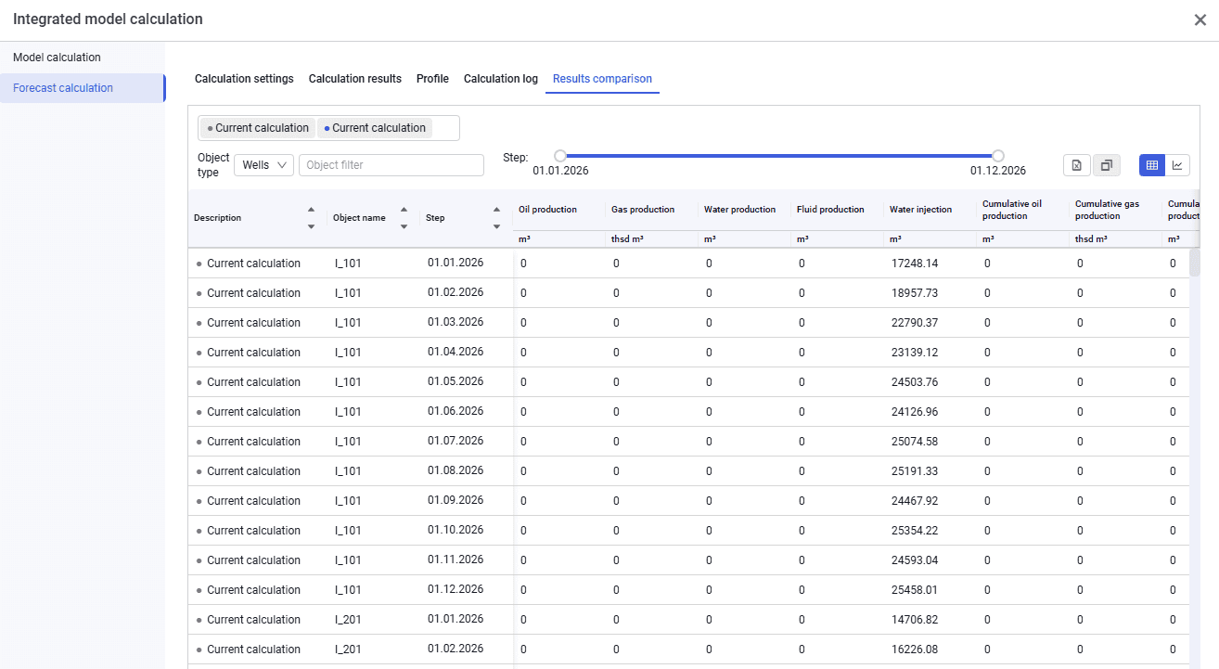Viewport: 1219px width, 669px height.
Task: Sort Step column descending arrow
Action: click(x=496, y=226)
